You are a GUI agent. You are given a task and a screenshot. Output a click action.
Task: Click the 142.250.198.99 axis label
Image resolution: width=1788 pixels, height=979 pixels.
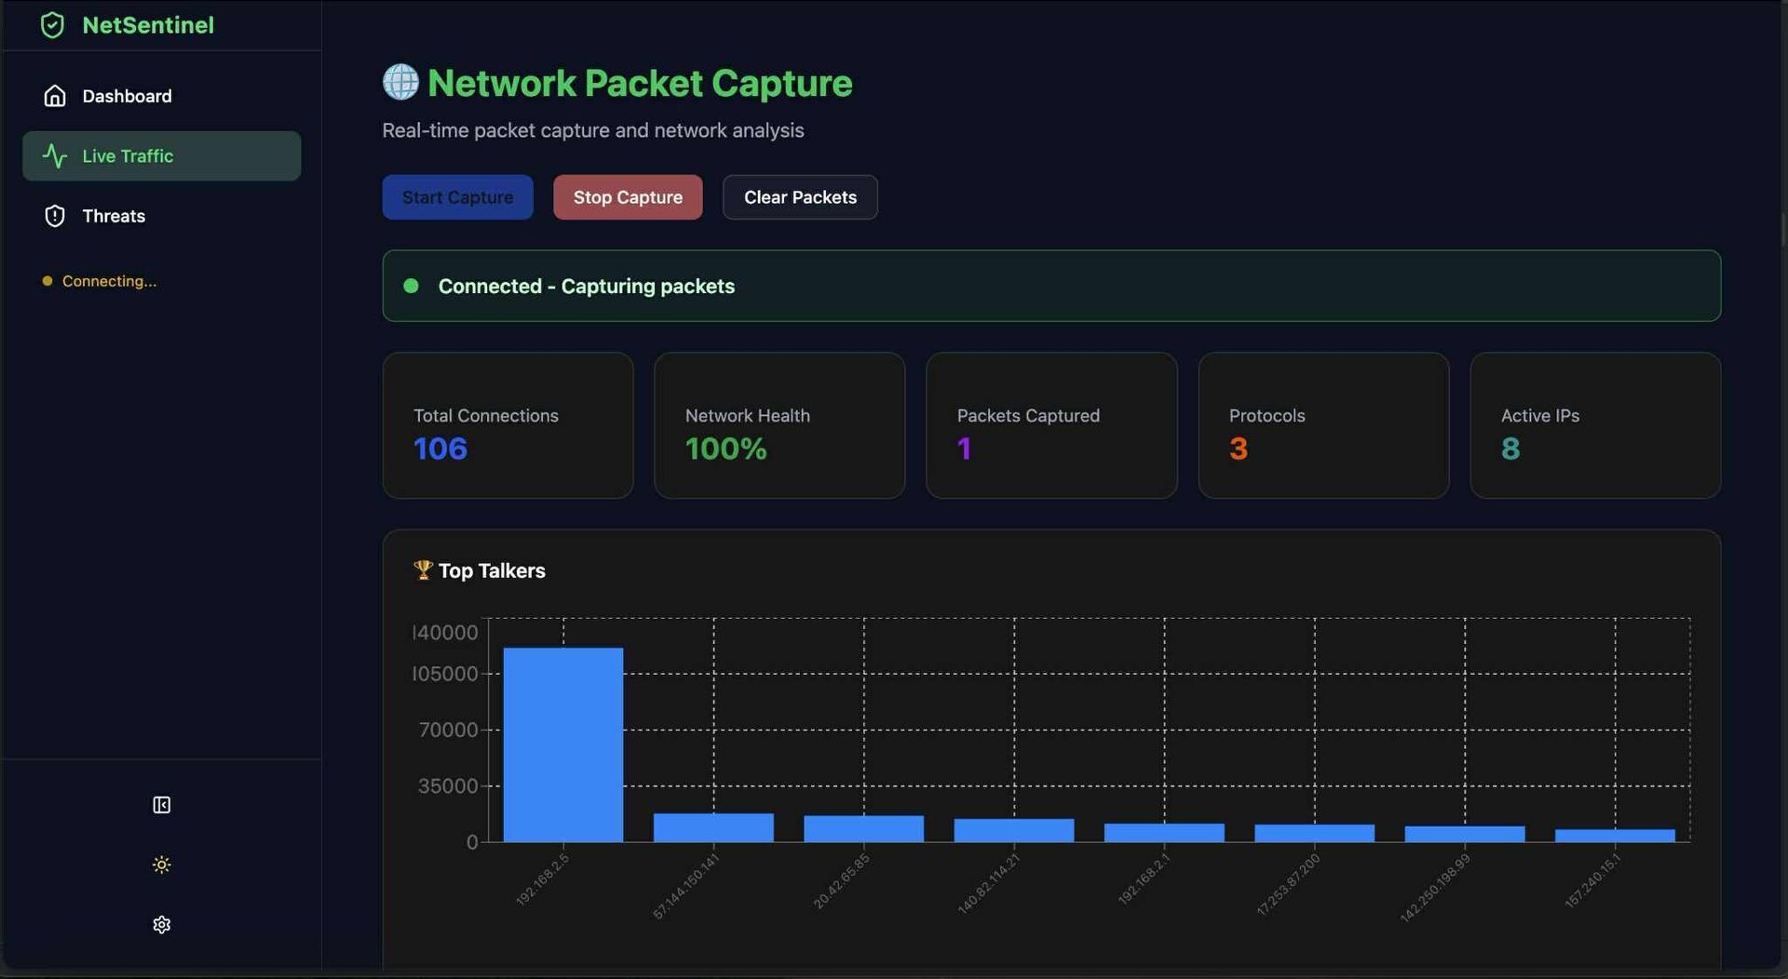(1435, 888)
